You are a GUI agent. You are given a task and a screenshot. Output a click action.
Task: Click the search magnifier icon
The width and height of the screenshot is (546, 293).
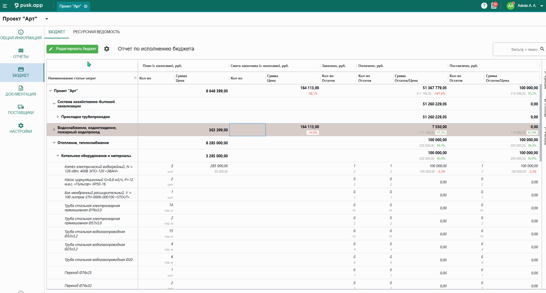click(x=542, y=49)
